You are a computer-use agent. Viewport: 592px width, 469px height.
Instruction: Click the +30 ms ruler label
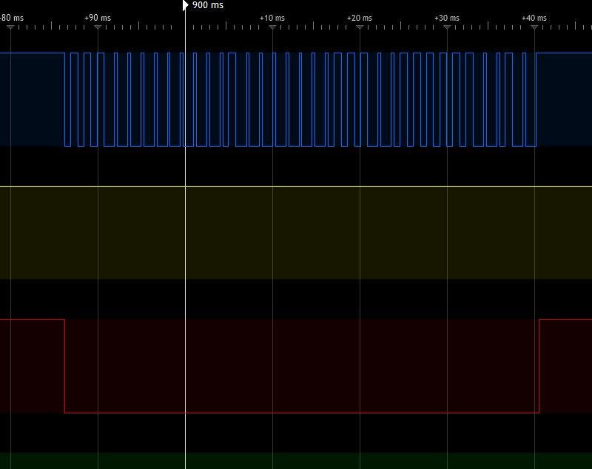447,18
